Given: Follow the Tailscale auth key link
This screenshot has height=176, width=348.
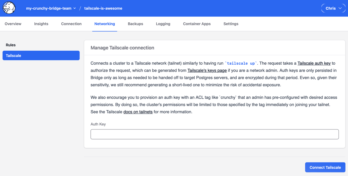Looking at the screenshot, I should pyautogui.click(x=314, y=63).
